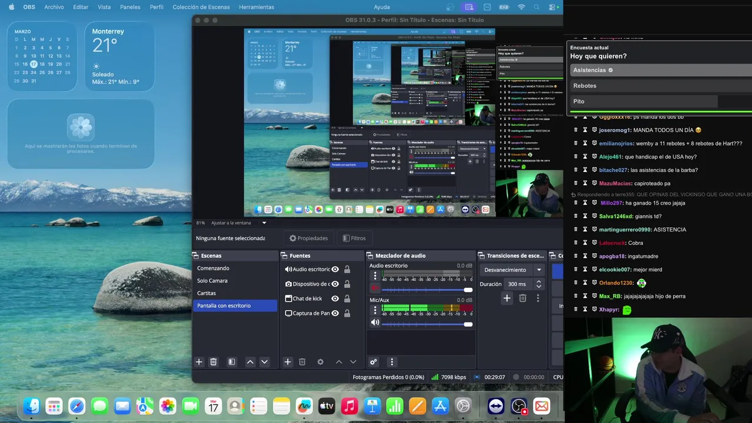Float the Fuentes dock panel icon
This screenshot has height=423, width=752.
tap(284, 256)
